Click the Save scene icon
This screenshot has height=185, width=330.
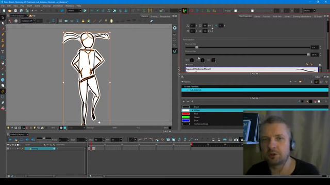coord(15,11)
